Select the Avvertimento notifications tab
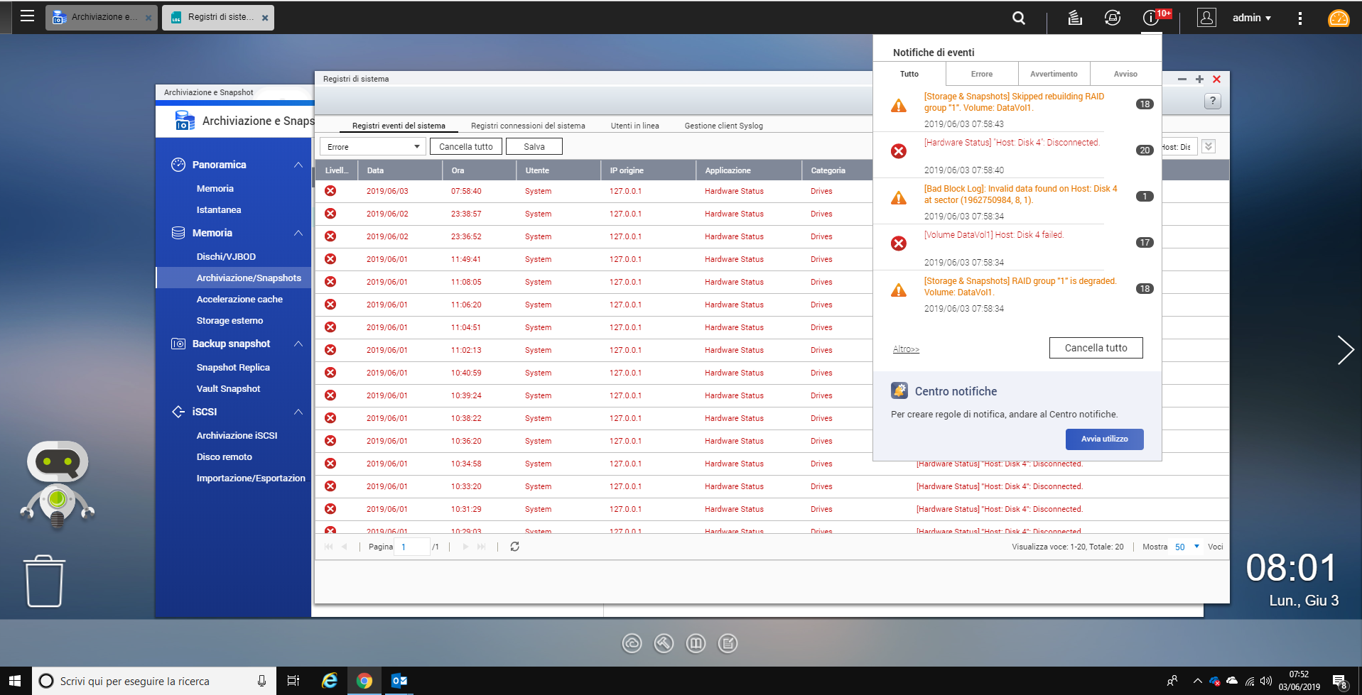The height and width of the screenshot is (695, 1362). point(1054,74)
